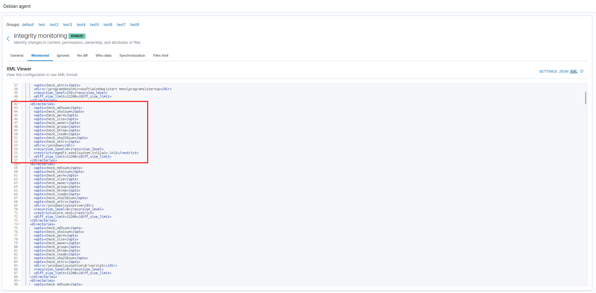This screenshot has width=596, height=293.
Task: Open the Synchronization tab
Action: click(x=132, y=55)
